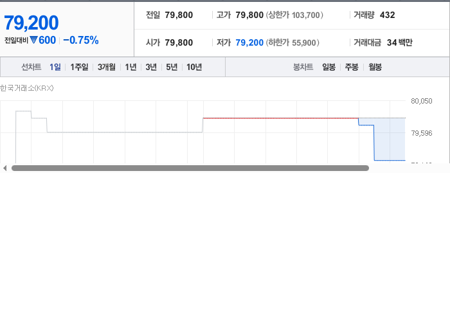Click the horizontal scrollbar thumb
The height and width of the screenshot is (315, 450).
pos(190,168)
